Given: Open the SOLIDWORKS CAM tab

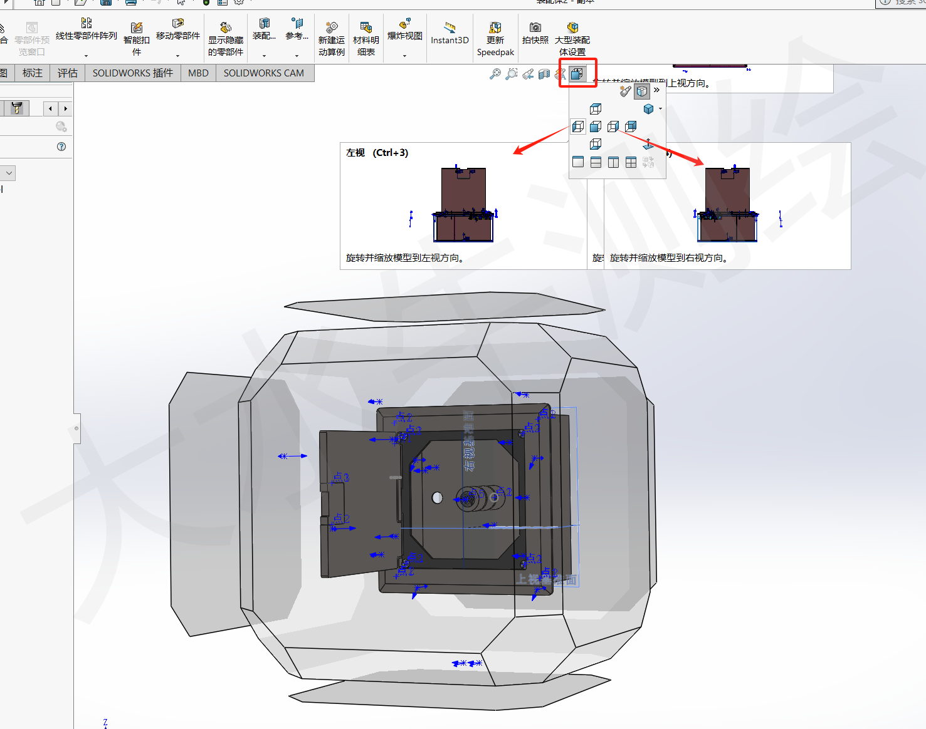Looking at the screenshot, I should [265, 73].
